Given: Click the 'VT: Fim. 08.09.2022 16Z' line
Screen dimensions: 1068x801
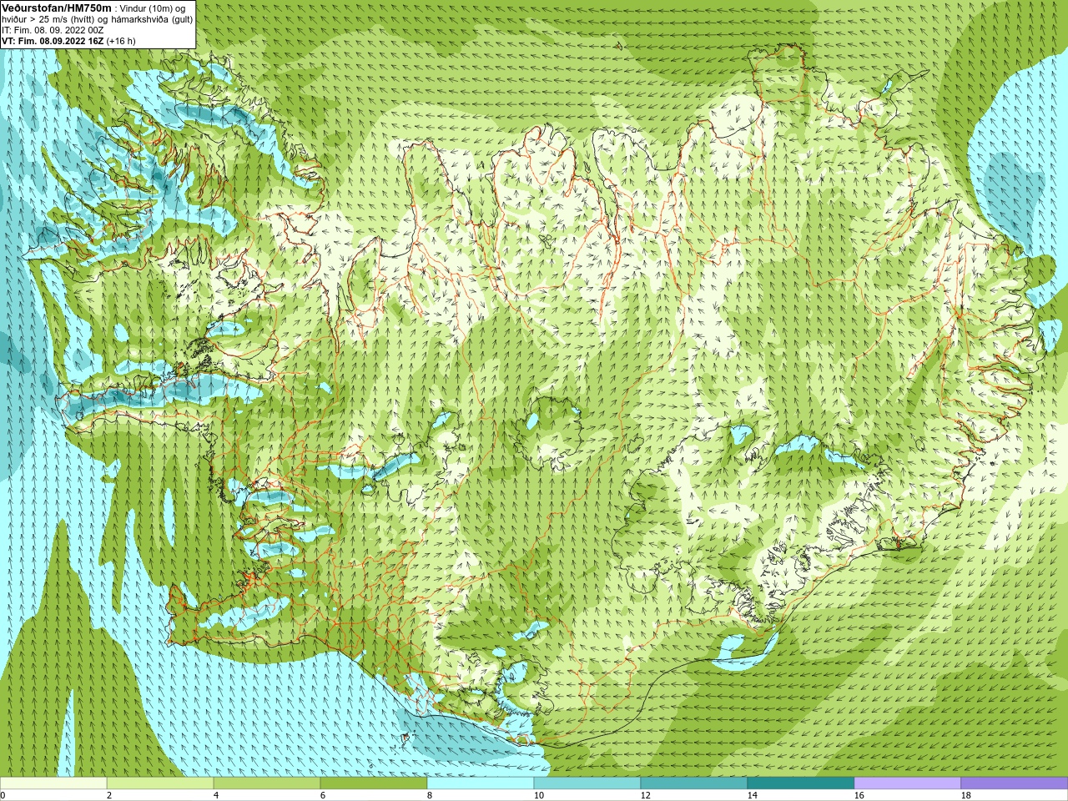Looking at the screenshot, I should point(53,41).
